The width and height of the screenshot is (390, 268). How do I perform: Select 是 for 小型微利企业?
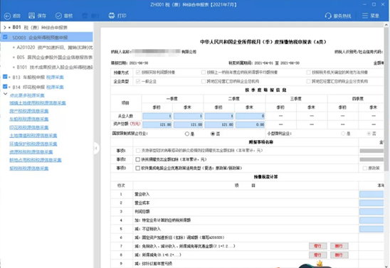tap(343, 134)
